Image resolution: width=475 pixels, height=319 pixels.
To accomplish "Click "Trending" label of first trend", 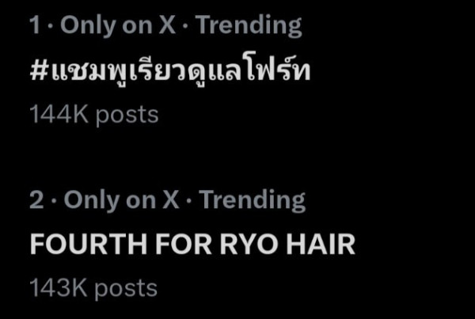I will (x=248, y=26).
